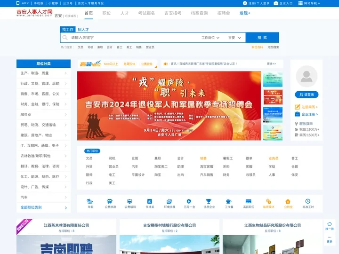Click the 优质企业 trophy icon
The width and height of the screenshot is (339, 254).
[x=209, y=201]
